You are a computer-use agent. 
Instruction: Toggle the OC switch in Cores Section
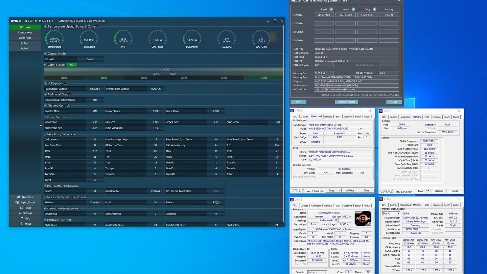coord(72,65)
